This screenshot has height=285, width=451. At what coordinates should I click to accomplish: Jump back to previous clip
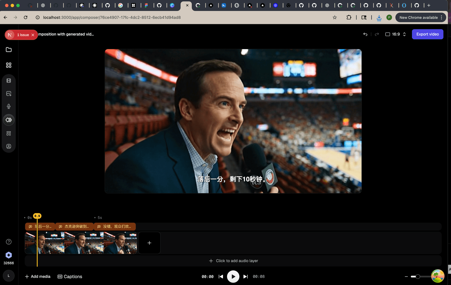(x=221, y=277)
